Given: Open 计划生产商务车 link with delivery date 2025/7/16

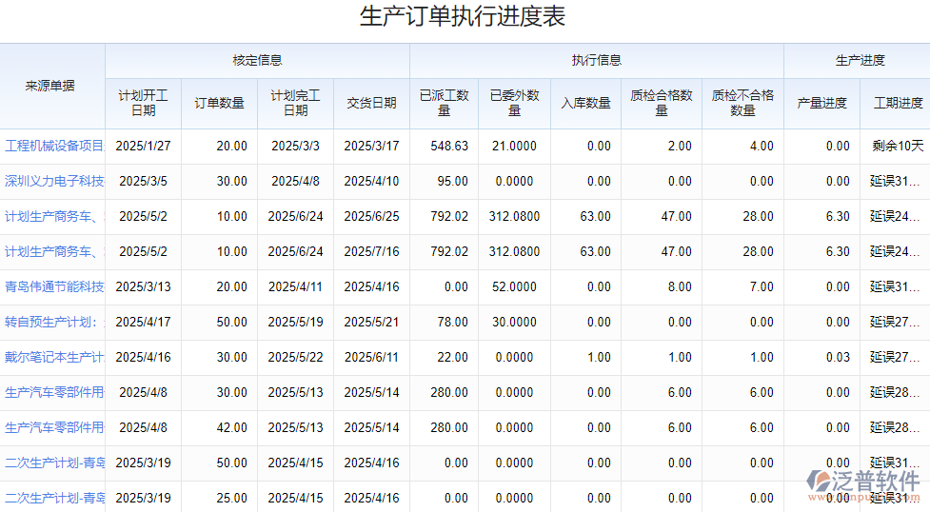Looking at the screenshot, I should (x=54, y=251).
